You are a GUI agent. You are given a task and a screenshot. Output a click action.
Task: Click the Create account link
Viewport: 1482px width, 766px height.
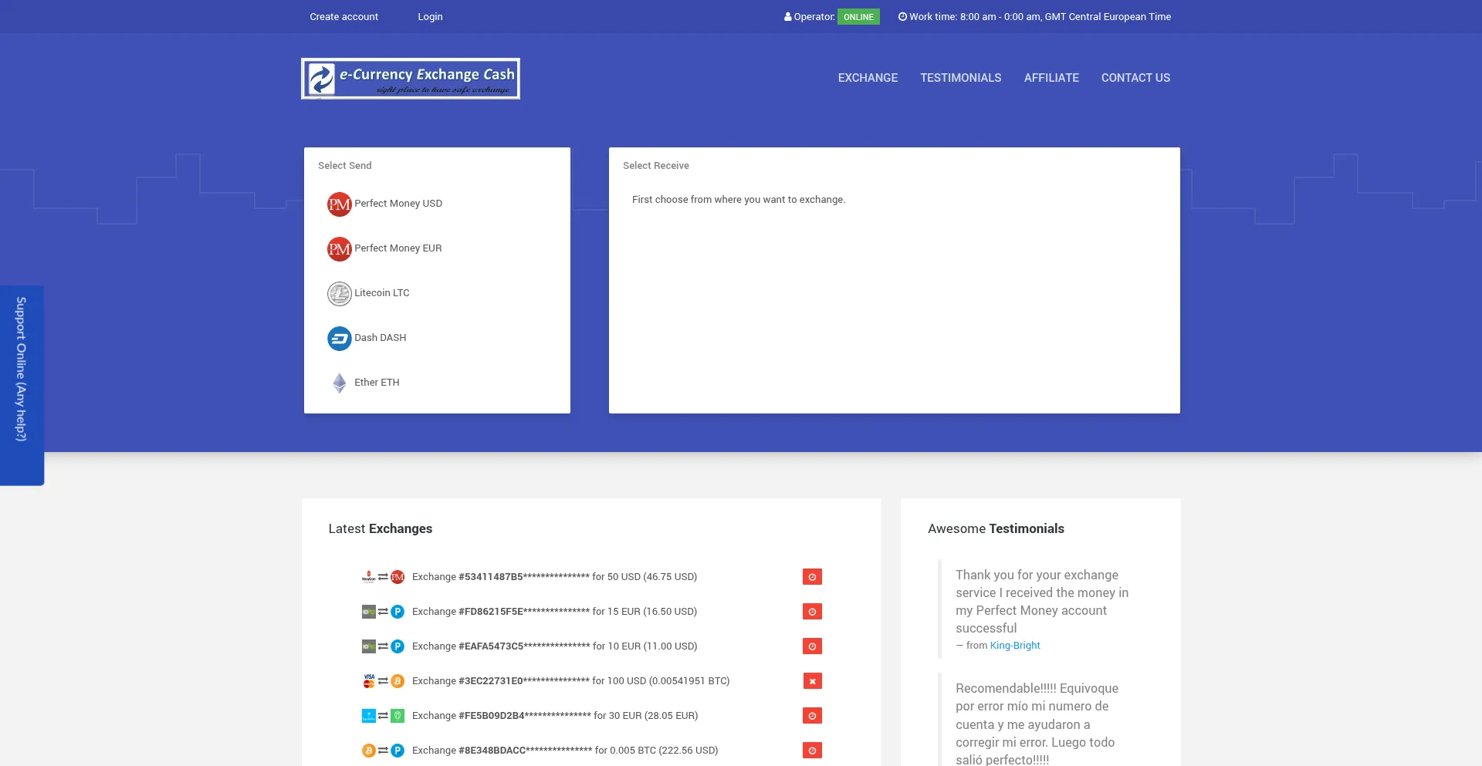pyautogui.click(x=343, y=17)
